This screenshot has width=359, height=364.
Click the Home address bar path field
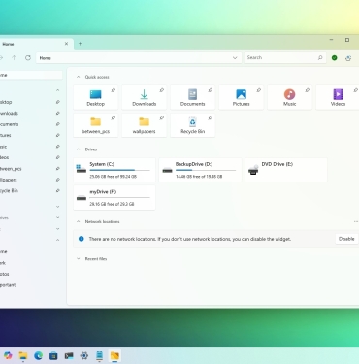tap(139, 58)
